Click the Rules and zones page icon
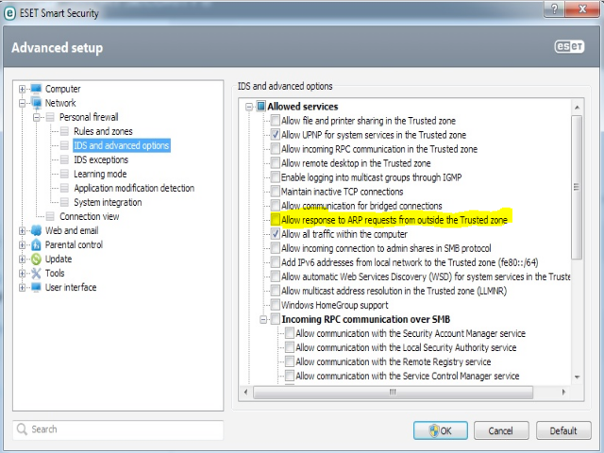604x453 pixels. tap(64, 131)
